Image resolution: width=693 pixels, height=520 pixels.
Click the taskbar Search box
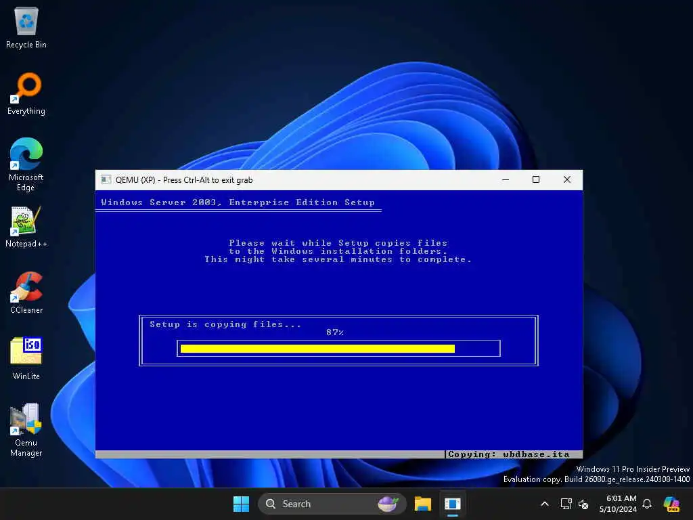pyautogui.click(x=332, y=504)
